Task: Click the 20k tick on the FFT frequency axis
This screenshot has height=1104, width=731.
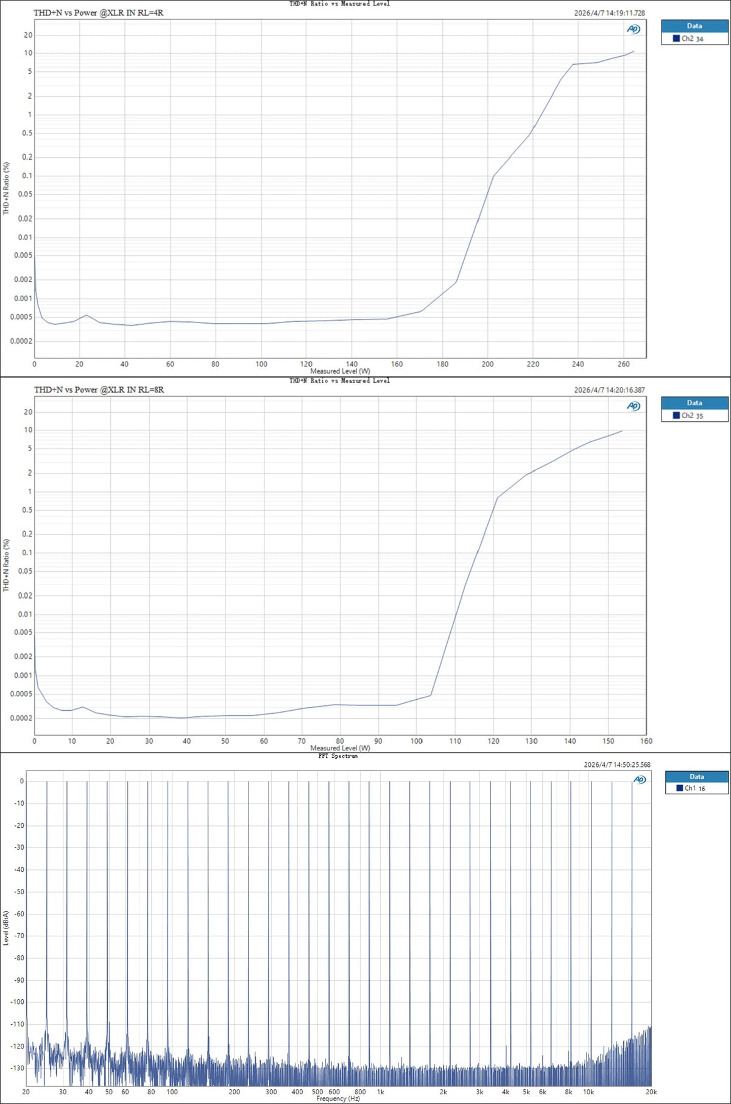Action: [x=651, y=1092]
